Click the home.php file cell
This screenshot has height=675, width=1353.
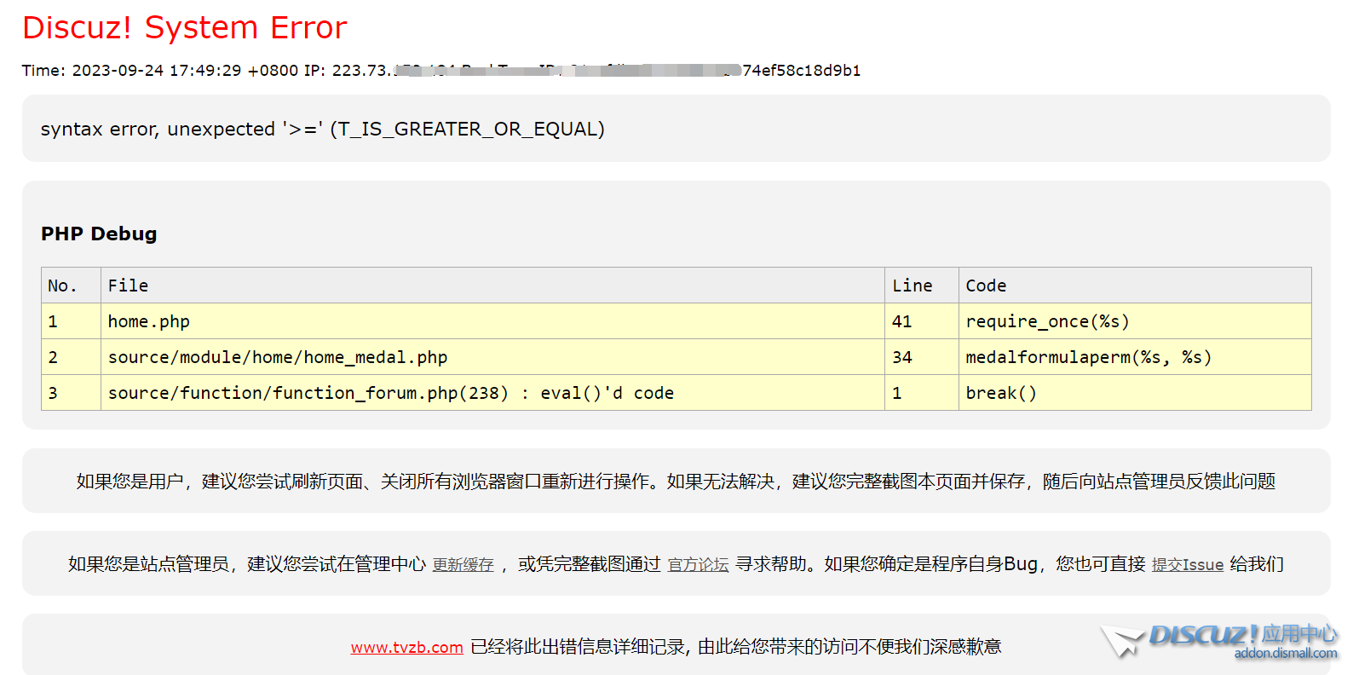pos(492,321)
